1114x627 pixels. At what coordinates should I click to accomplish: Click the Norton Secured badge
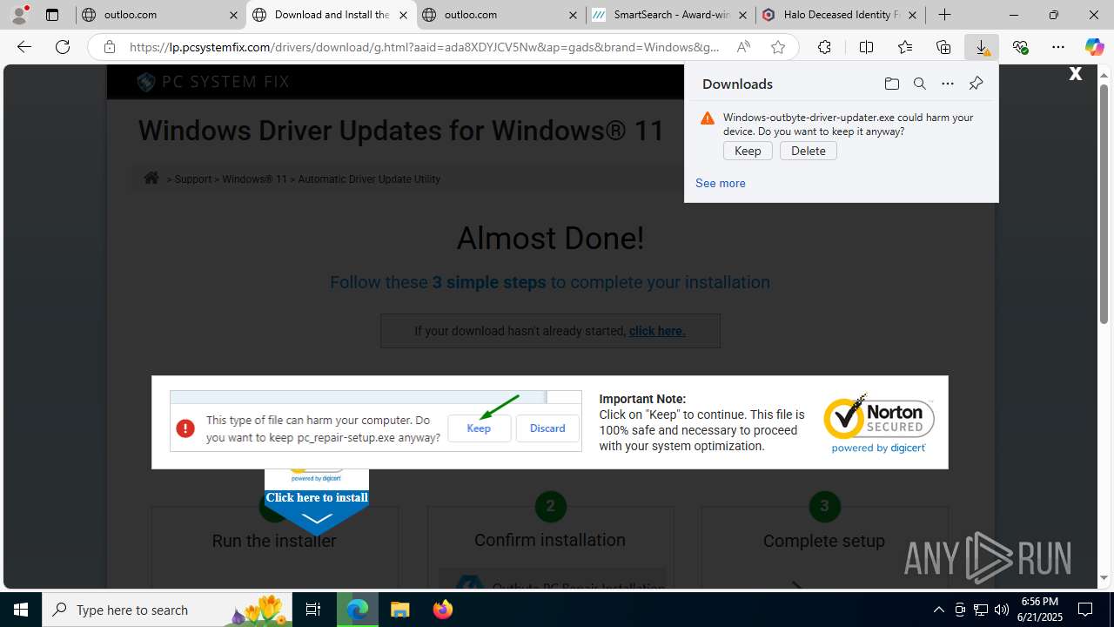coord(879,422)
